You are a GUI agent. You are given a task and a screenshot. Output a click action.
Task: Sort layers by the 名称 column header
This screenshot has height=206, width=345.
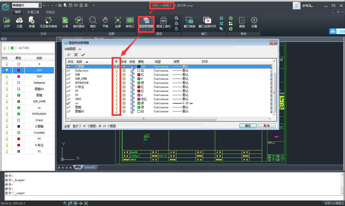(79, 62)
